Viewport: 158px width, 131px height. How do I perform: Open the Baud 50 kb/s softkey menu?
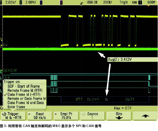click(x=40, y=116)
